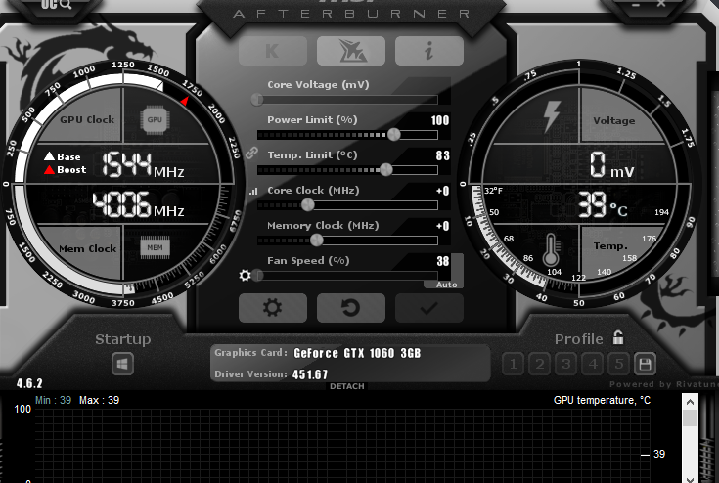Click the MSI jet logo button
Image resolution: width=719 pixels, height=483 pixels.
351,51
